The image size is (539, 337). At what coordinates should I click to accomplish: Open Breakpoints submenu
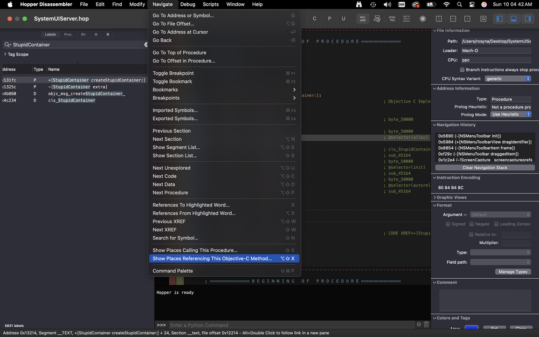point(224,98)
